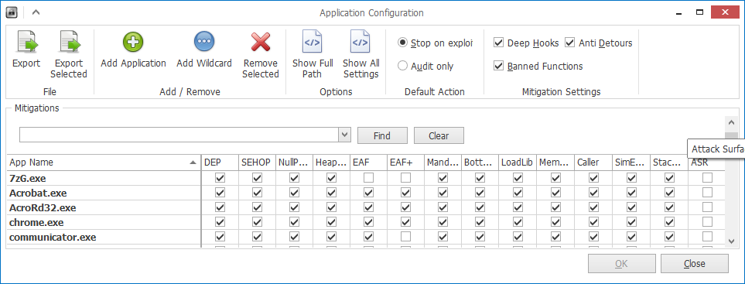Uncheck EAF for chrome.exe
The height and width of the screenshot is (284, 745).
(369, 222)
